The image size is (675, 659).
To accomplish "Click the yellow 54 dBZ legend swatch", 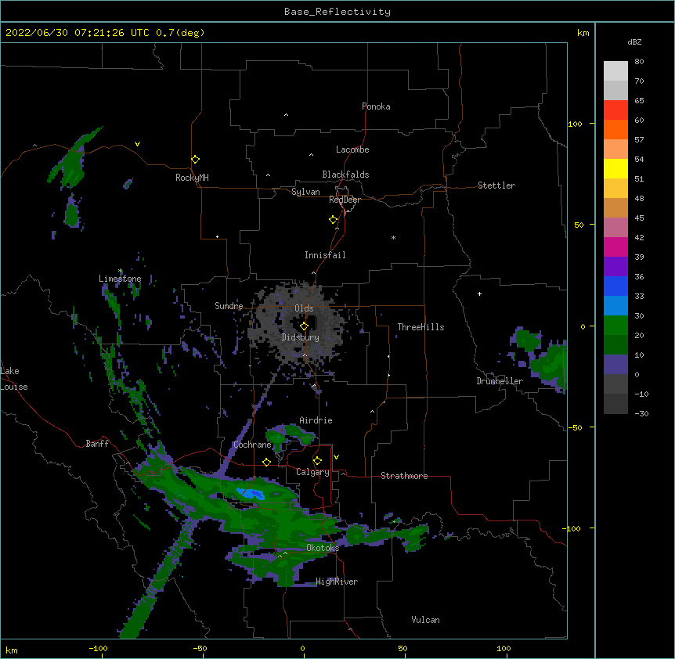I will pos(615,168).
